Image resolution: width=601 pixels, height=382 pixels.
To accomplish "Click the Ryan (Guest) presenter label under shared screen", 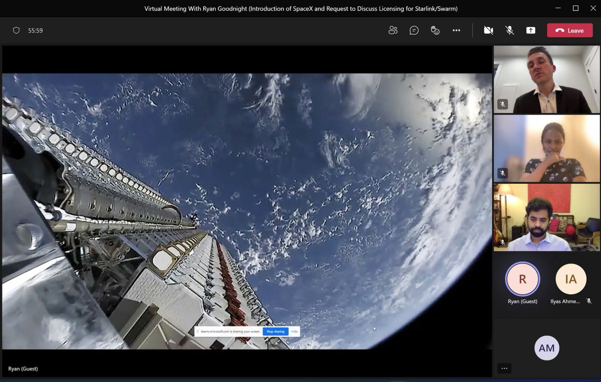I will [23, 369].
